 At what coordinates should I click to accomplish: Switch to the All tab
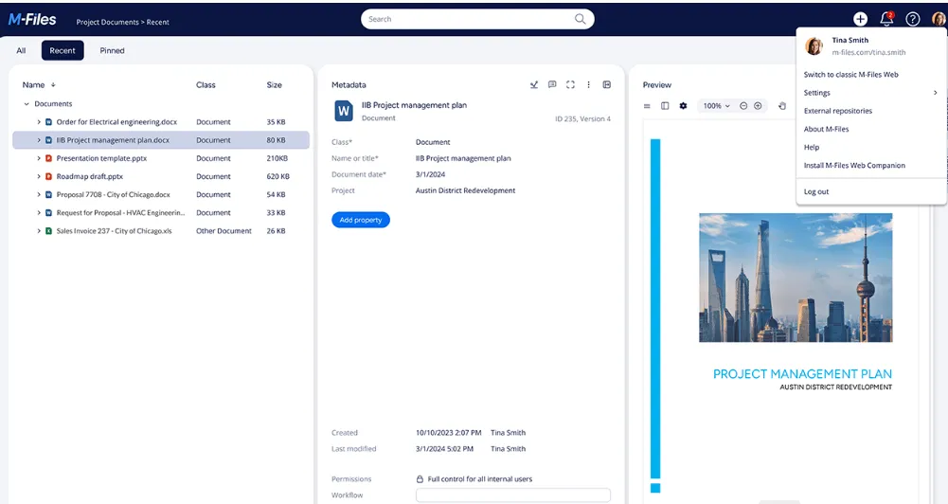pos(21,50)
